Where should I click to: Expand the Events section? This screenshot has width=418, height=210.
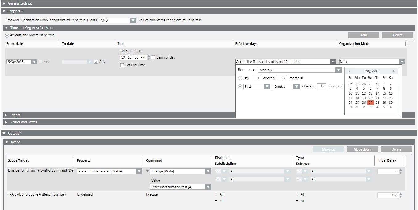pos(6,115)
